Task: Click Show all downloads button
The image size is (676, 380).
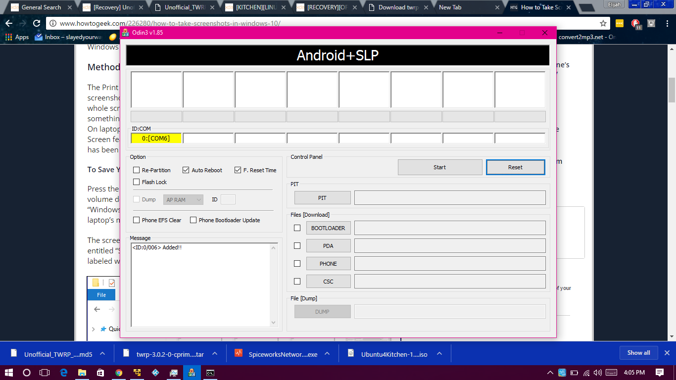Action: click(x=639, y=353)
